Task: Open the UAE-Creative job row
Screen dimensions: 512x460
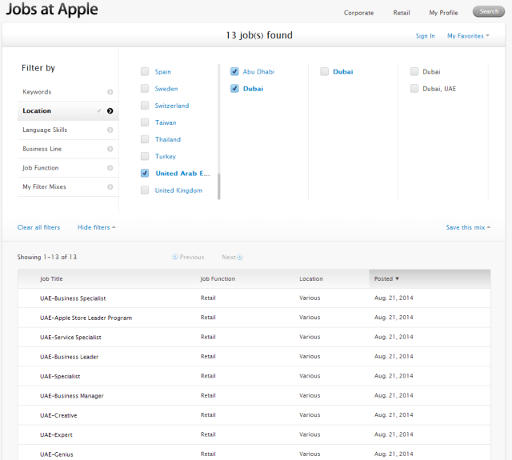Action: tap(254, 415)
